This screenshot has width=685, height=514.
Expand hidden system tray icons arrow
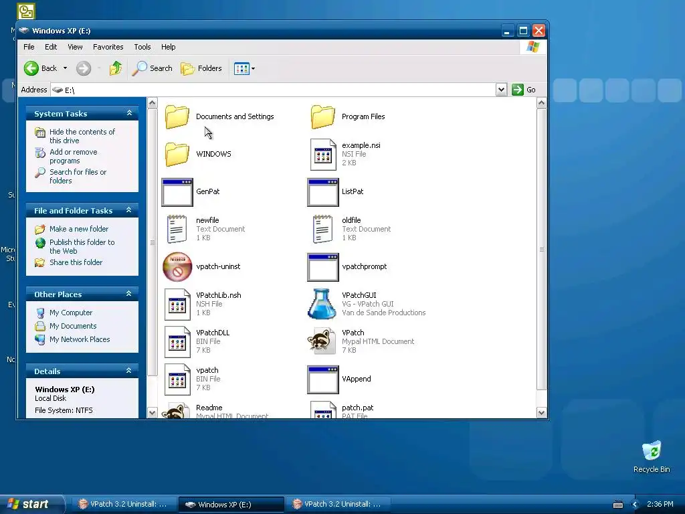[635, 505]
